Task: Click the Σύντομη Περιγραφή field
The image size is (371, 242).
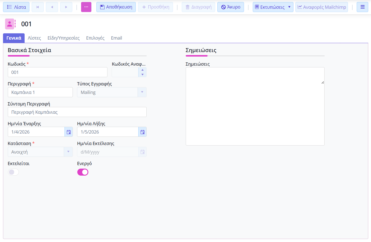Action: [x=77, y=112]
